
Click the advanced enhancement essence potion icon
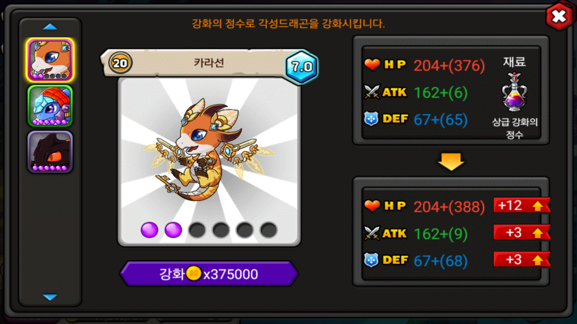(515, 92)
